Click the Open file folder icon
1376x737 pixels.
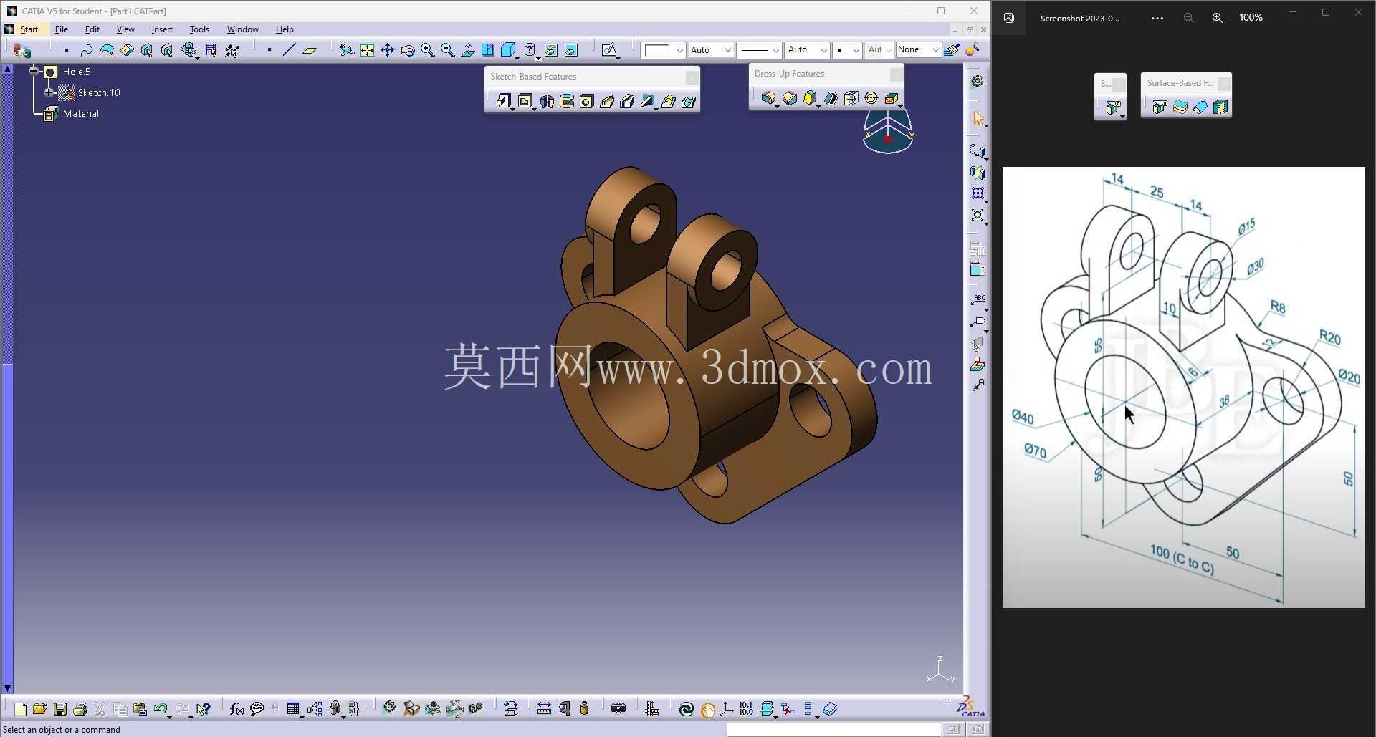pyautogui.click(x=39, y=709)
